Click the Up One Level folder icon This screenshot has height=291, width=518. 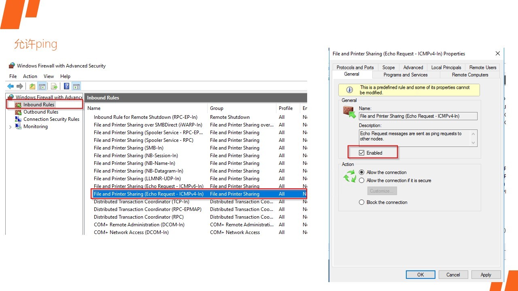click(x=32, y=86)
